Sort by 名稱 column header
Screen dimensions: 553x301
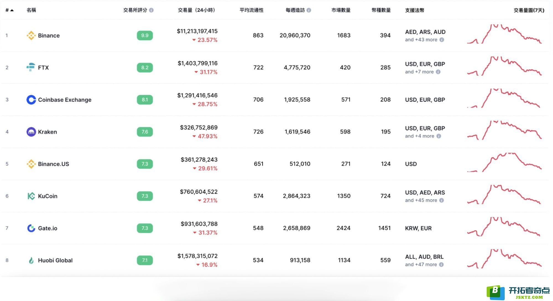[x=31, y=10]
